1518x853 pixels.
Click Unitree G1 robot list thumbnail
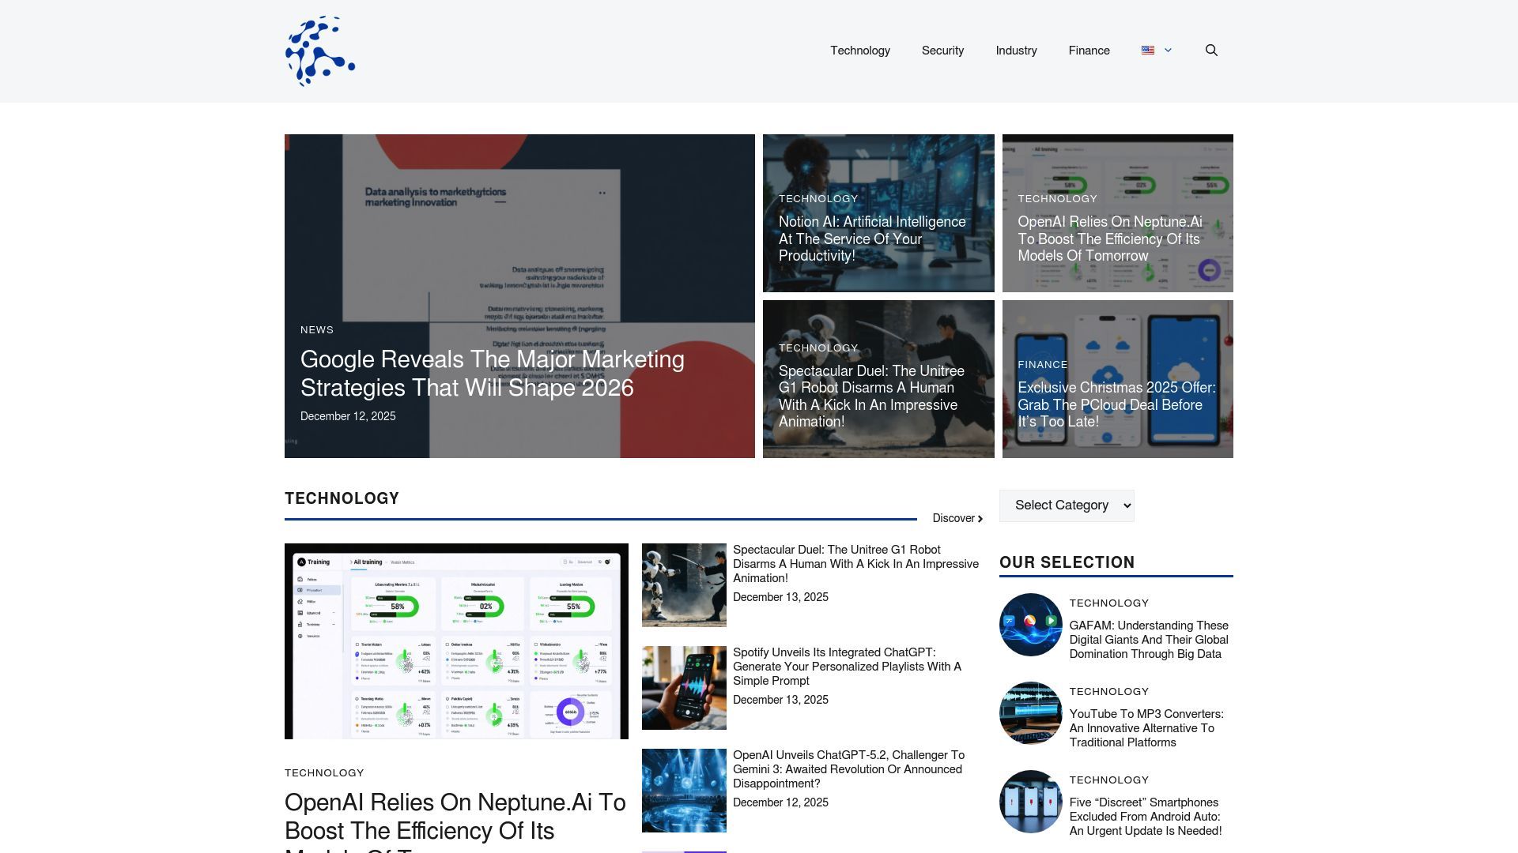click(684, 585)
